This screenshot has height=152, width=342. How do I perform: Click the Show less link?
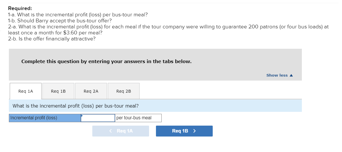point(277,75)
